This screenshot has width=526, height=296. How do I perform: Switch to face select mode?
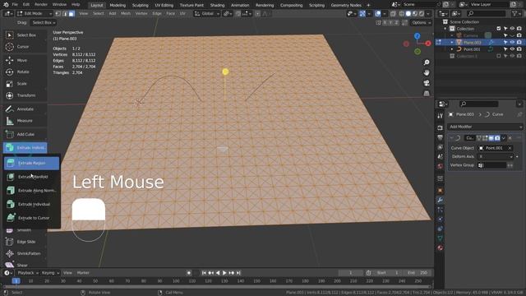pyautogui.click(x=72, y=14)
